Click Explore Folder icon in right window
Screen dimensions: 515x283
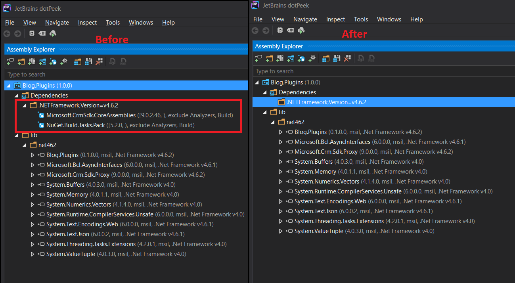[270, 58]
